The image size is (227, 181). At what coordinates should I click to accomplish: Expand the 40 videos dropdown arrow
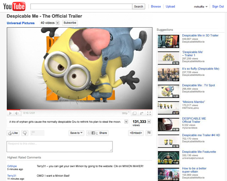coord(57,23)
